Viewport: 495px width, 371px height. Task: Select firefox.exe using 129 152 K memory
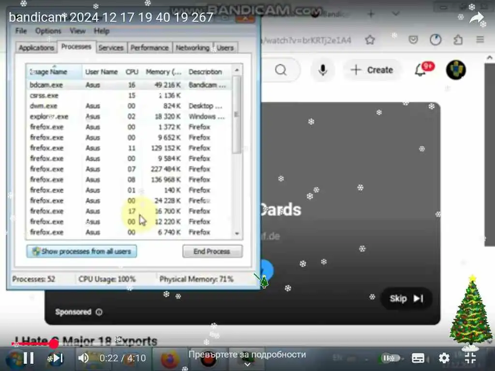(x=130, y=148)
